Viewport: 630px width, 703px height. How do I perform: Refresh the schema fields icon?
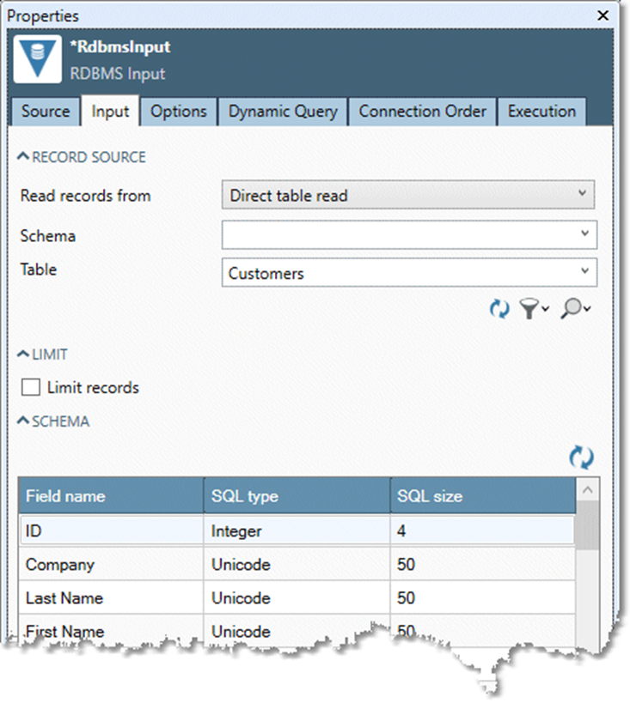coord(582,458)
